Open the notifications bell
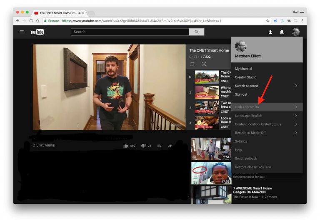Viewport: 320px width, 223px height. [282, 32]
